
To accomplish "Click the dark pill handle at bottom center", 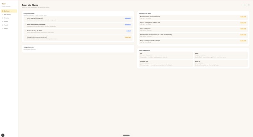I will click(126, 135).
